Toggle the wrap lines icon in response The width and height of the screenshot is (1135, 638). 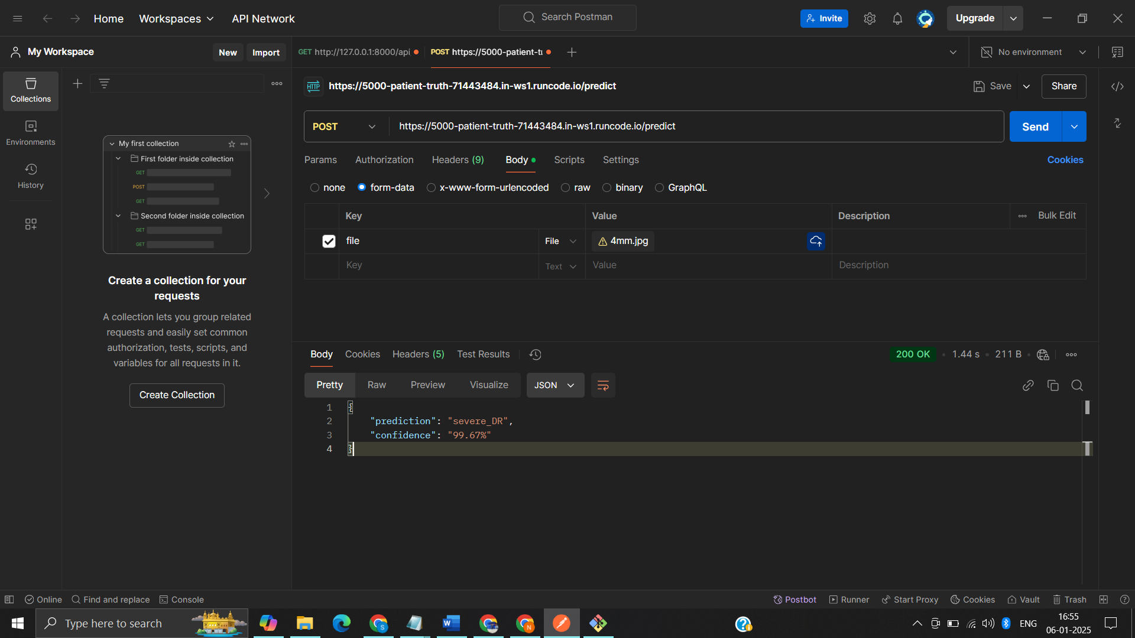pos(603,385)
